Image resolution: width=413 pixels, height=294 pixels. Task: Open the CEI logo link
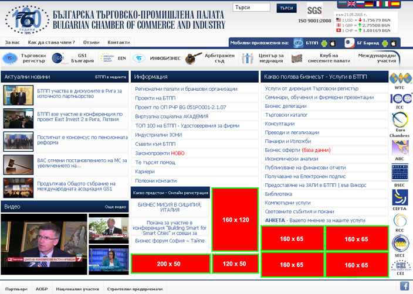click(x=401, y=265)
